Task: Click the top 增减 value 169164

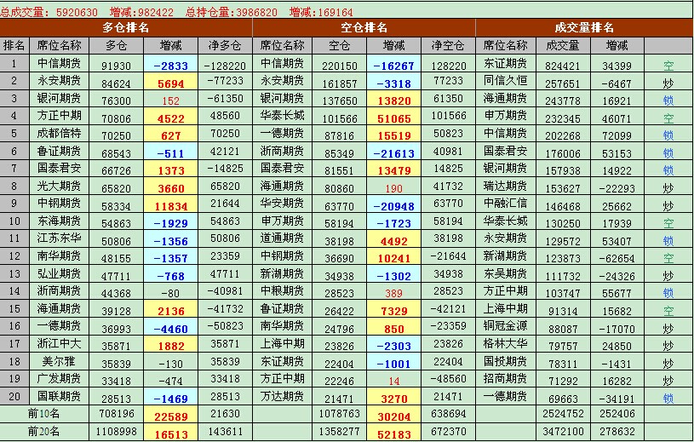Action: (x=336, y=12)
